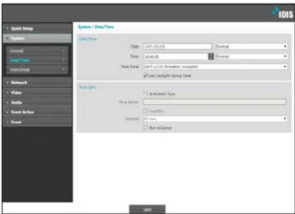This screenshot has width=295, height=214.
Task: Enable the Use FEN checkbox
Action: pos(145,111)
